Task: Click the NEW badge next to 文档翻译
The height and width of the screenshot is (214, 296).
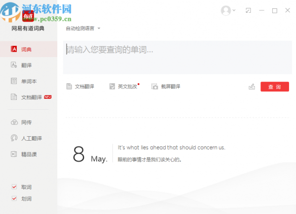Action: pyautogui.click(x=48, y=97)
